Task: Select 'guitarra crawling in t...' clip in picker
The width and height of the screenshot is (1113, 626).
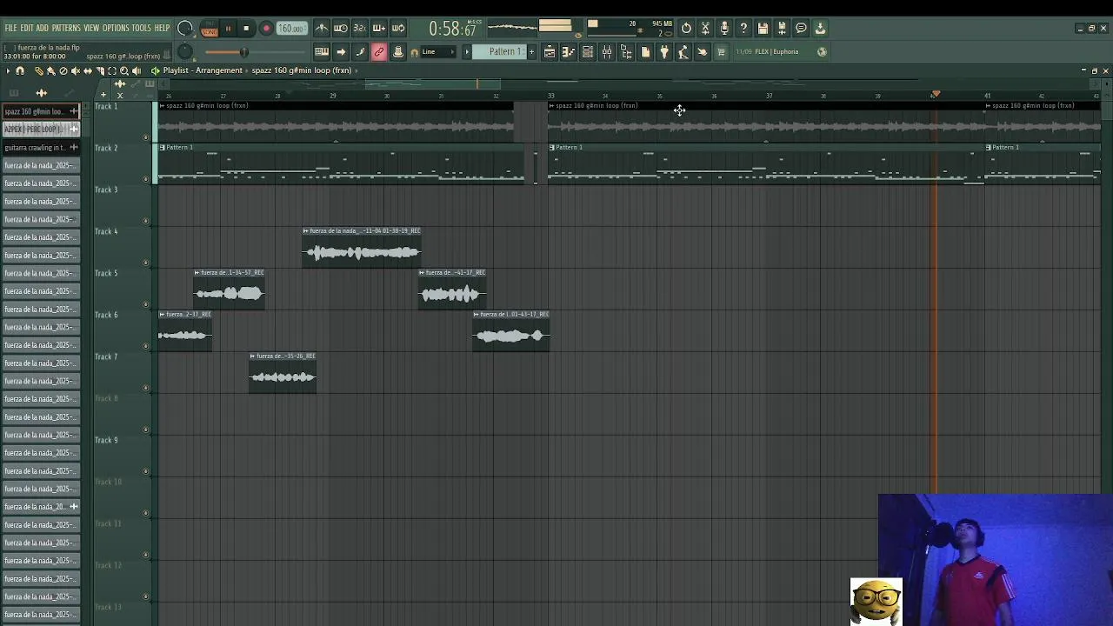Action: (41, 148)
